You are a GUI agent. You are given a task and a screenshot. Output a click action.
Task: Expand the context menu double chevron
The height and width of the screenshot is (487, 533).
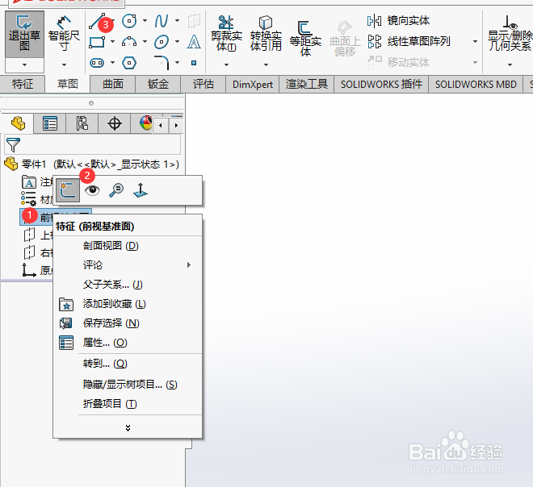pyautogui.click(x=128, y=427)
